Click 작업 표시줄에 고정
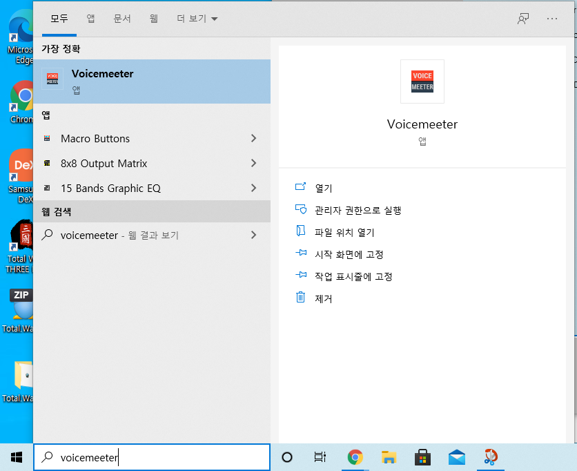577x471 pixels. coord(353,276)
